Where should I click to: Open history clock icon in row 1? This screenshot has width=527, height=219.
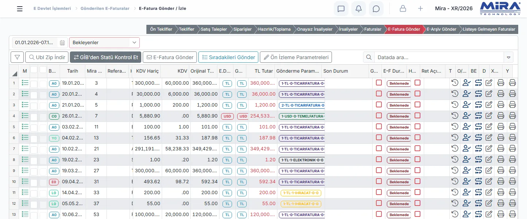455,83
